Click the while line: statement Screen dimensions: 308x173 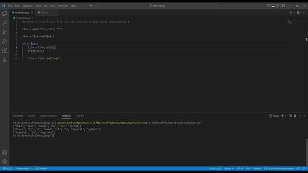pyautogui.click(x=30, y=44)
